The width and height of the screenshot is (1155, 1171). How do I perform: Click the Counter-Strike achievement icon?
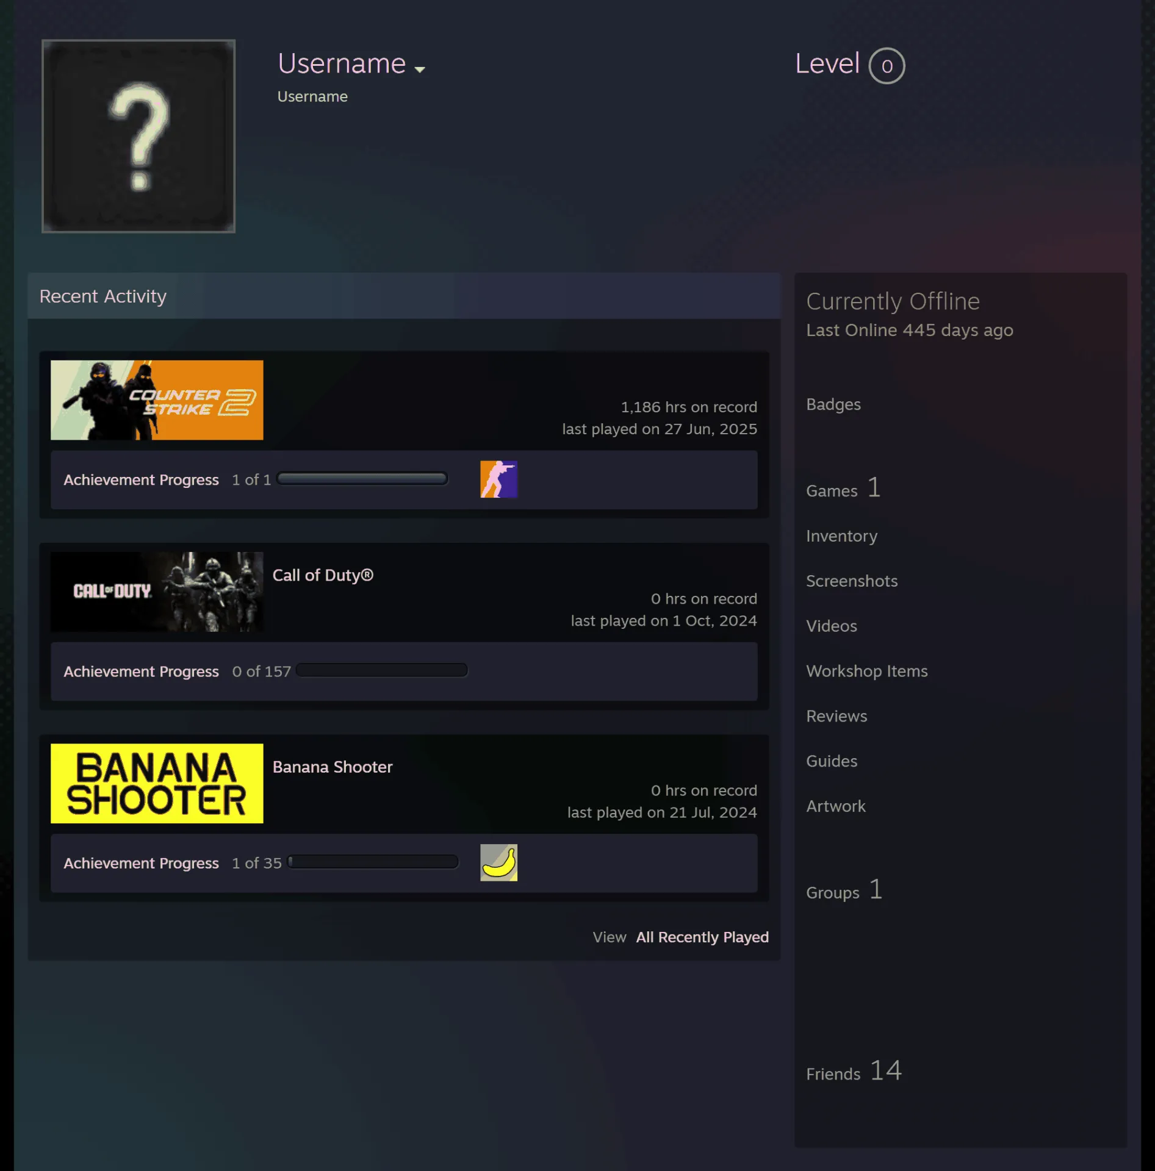(498, 479)
